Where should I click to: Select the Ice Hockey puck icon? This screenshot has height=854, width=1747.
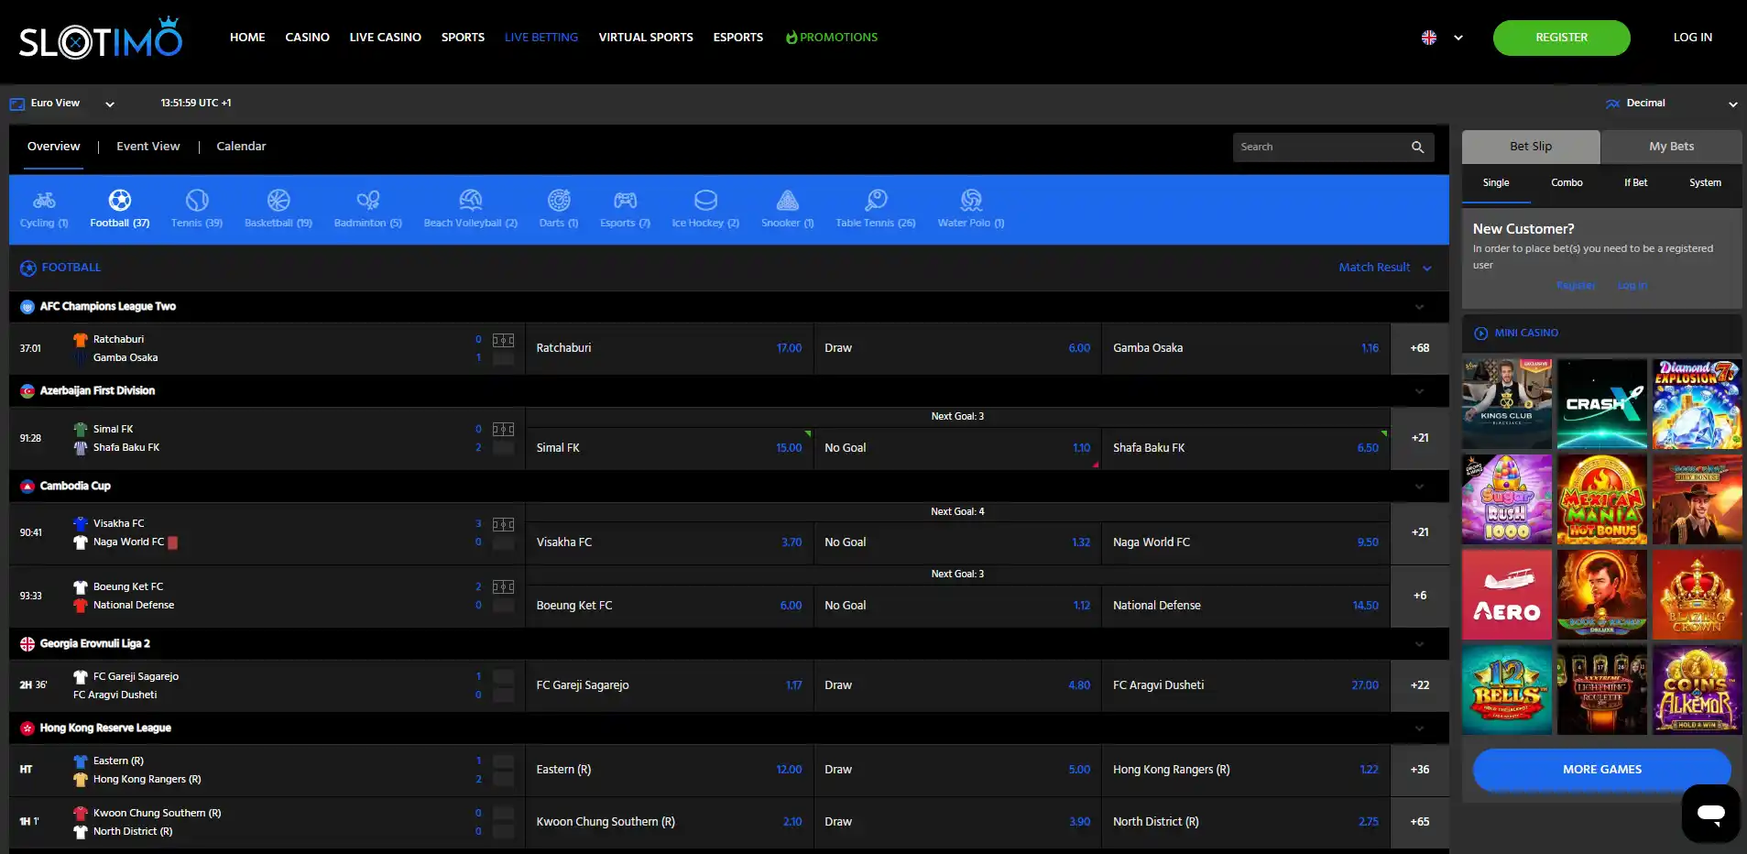click(x=705, y=200)
